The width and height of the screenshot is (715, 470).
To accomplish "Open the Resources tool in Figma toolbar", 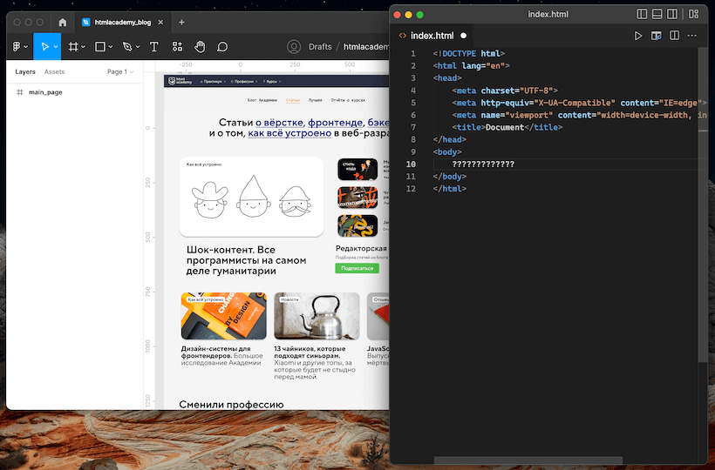I will [x=177, y=46].
